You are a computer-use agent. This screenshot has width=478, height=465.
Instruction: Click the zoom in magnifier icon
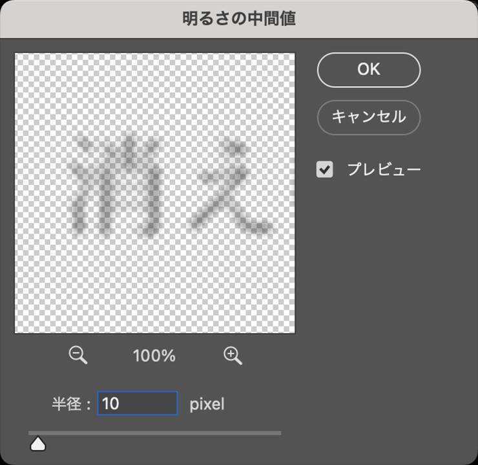click(233, 355)
